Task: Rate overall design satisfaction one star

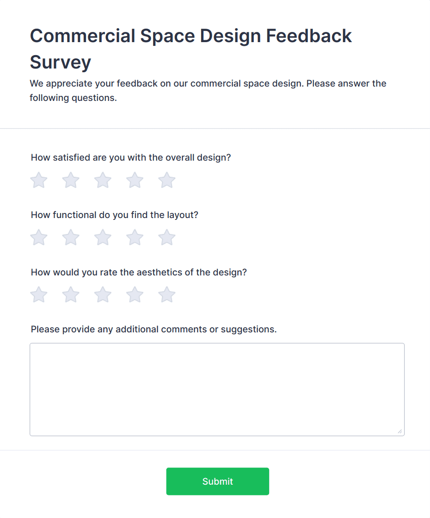Action: click(39, 181)
